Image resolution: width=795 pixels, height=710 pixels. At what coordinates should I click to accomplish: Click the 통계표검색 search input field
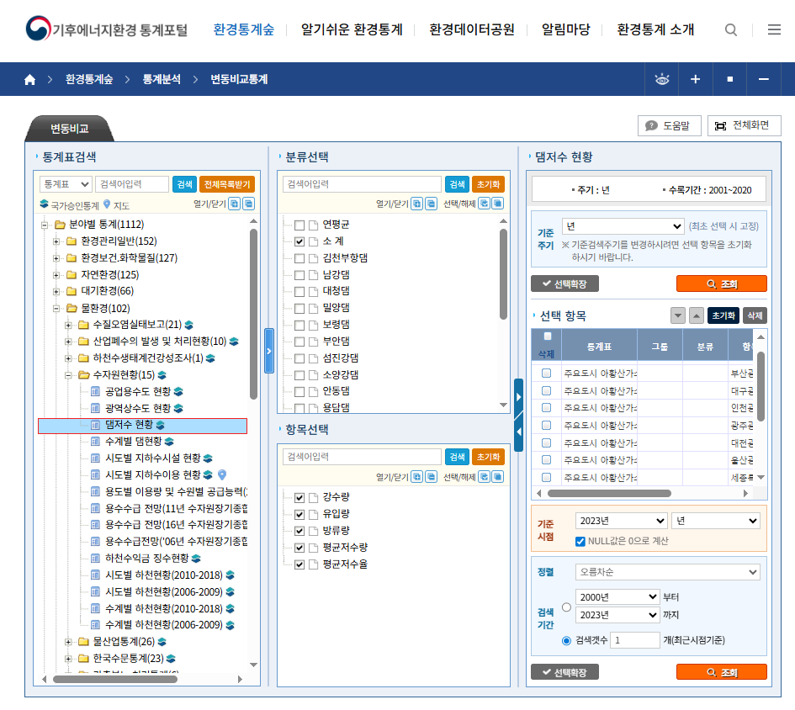coord(131,184)
